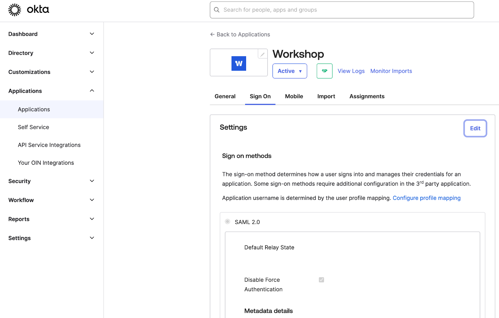Toggle Disable Force Authentication checkbox
Image resolution: width=499 pixels, height=318 pixels.
(x=322, y=280)
